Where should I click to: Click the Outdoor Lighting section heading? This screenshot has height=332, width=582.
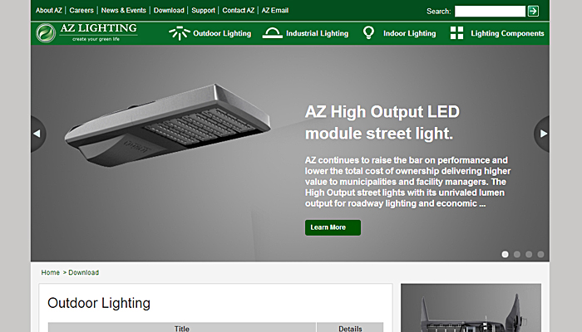point(99,303)
